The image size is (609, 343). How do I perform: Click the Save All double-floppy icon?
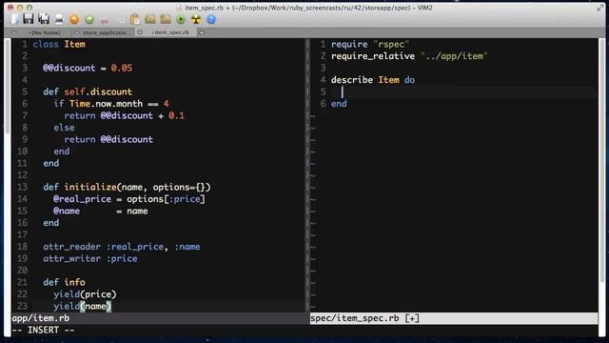44,19
